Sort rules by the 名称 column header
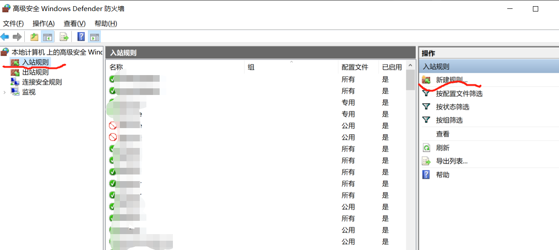 [x=175, y=67]
